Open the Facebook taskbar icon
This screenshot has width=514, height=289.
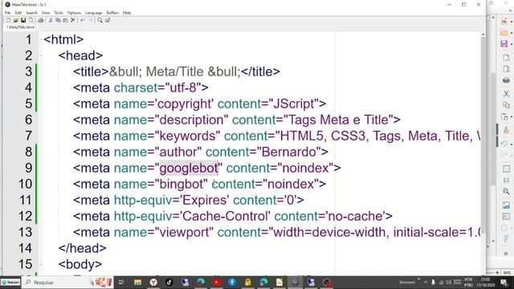(x=232, y=282)
